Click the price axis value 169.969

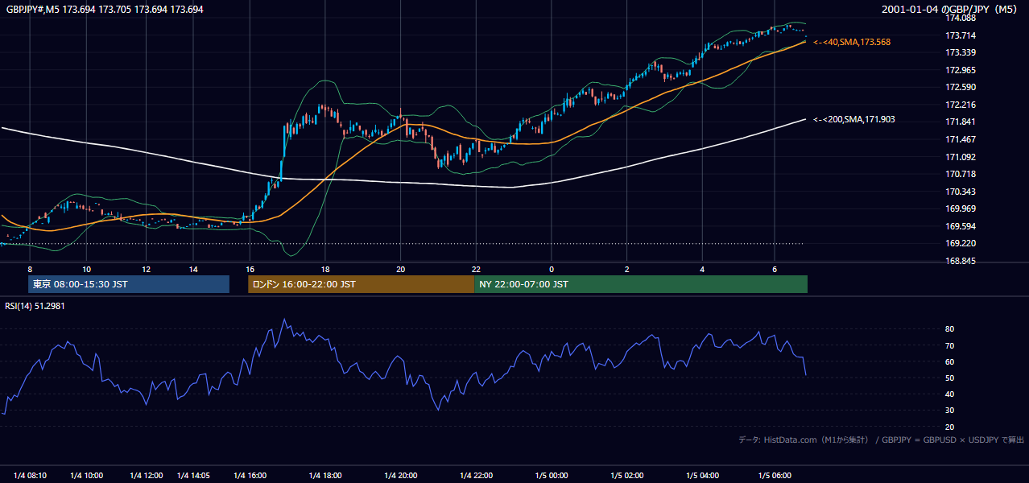pos(960,209)
